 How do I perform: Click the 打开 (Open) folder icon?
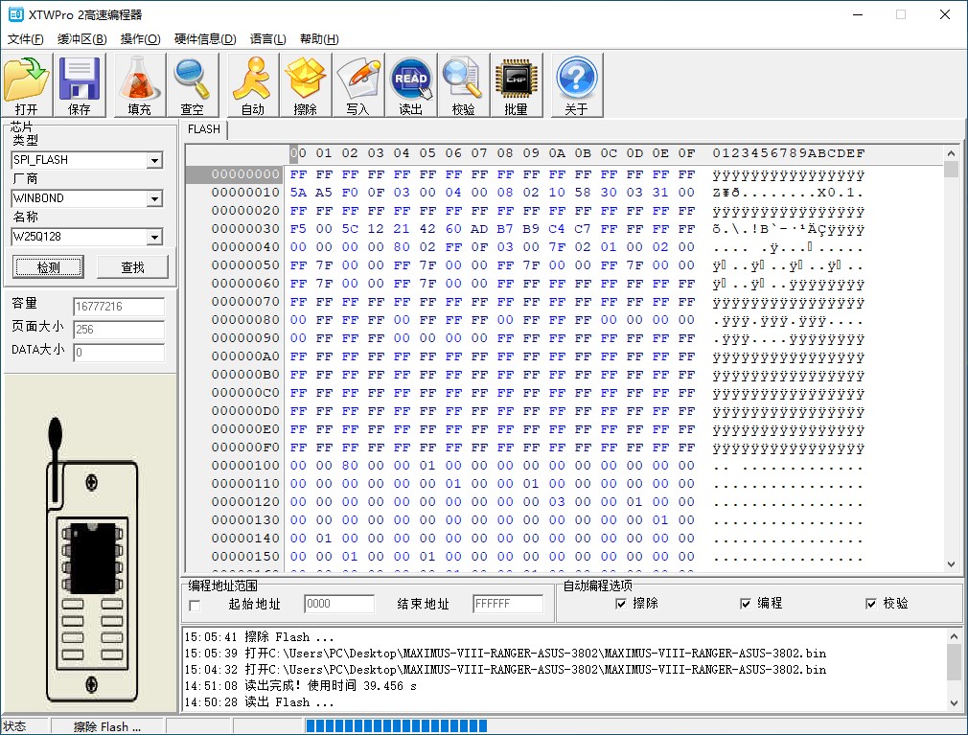[x=26, y=80]
